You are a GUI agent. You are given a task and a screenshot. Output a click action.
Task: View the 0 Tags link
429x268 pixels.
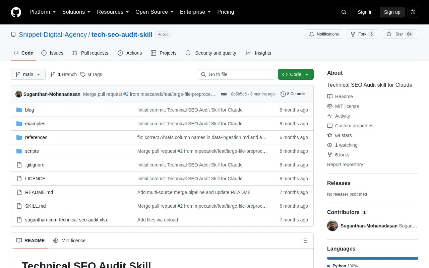tap(91, 74)
